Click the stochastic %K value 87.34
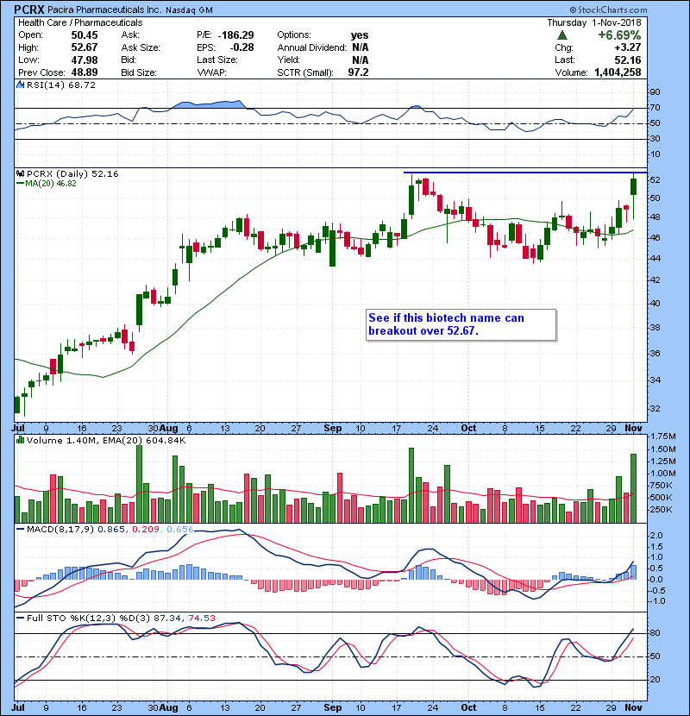The image size is (690, 716). coord(166,618)
